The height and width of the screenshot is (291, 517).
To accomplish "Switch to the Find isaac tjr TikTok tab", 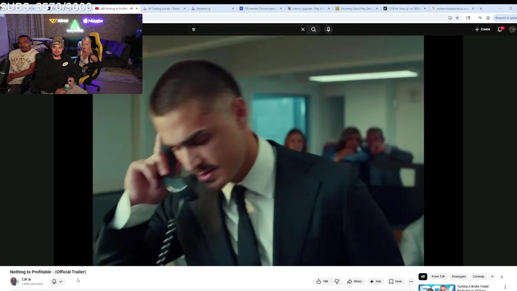I will click(x=404, y=8).
